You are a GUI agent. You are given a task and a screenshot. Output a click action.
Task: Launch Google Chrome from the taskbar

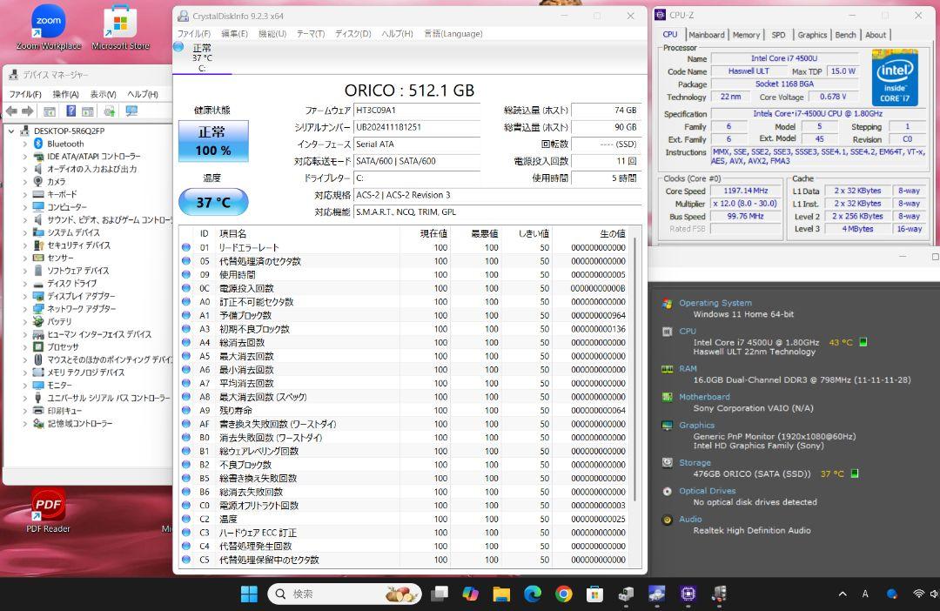click(x=563, y=594)
